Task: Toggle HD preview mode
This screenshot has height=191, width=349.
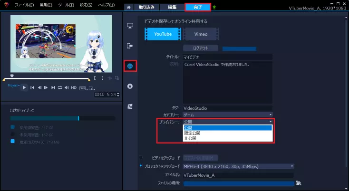Action: click(74, 87)
